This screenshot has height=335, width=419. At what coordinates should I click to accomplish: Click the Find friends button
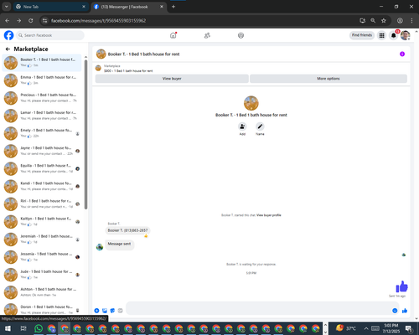[362, 35]
